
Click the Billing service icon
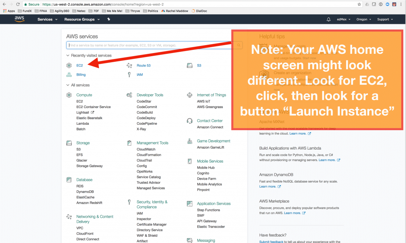[x=69, y=75]
